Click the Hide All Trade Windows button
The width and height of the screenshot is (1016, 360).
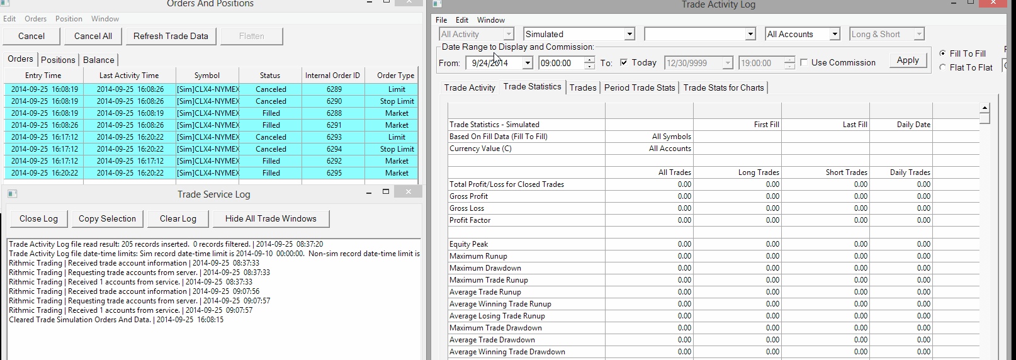271,218
